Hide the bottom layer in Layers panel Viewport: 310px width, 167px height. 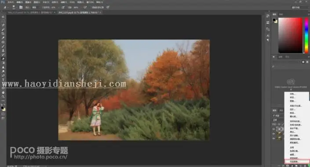tap(274, 139)
